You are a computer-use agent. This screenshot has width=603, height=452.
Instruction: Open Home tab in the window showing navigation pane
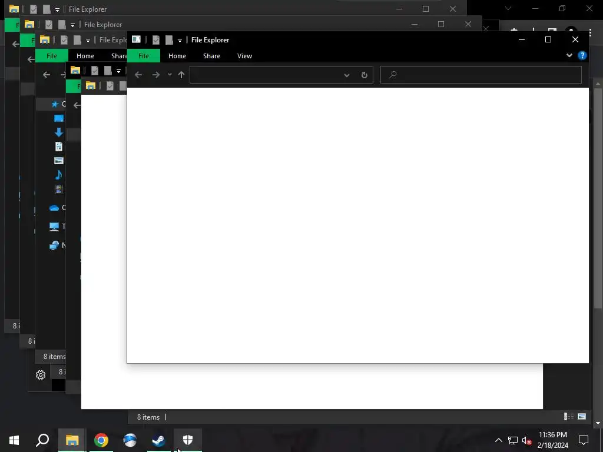pos(85,56)
